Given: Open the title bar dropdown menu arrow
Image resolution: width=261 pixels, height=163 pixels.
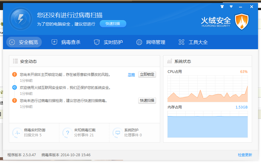Looking at the screenshot, I should coord(231,7).
